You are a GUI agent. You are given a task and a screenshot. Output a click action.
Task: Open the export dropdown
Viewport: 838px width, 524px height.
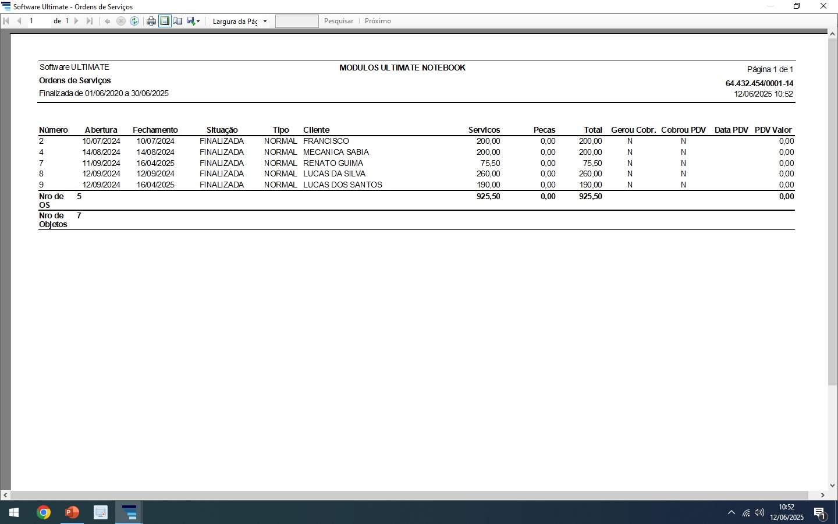(x=193, y=21)
